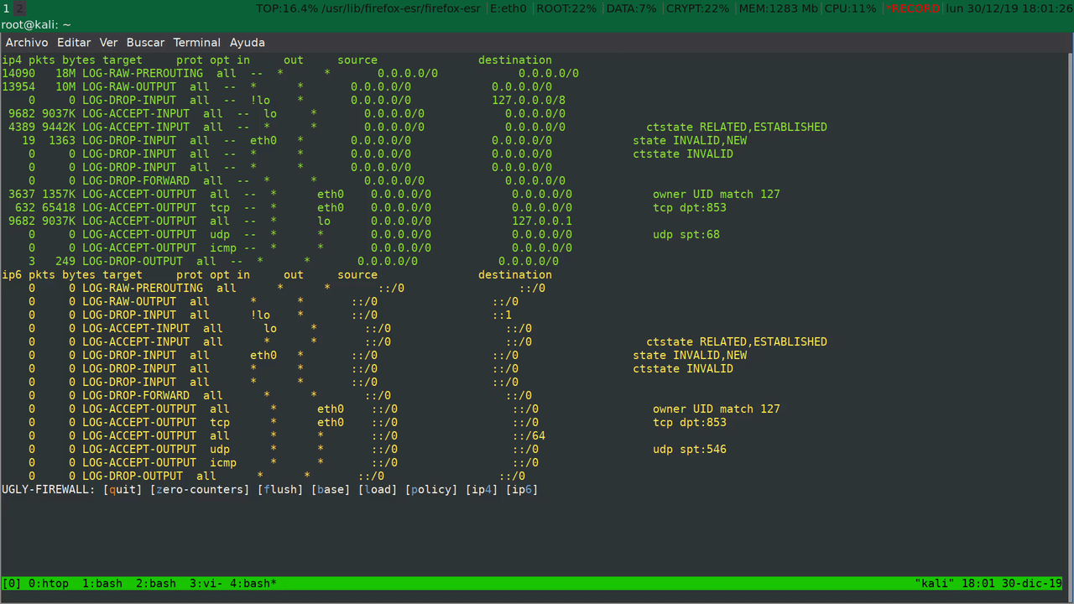This screenshot has width=1074, height=604.
Task: Click the [policy] option
Action: click(431, 489)
